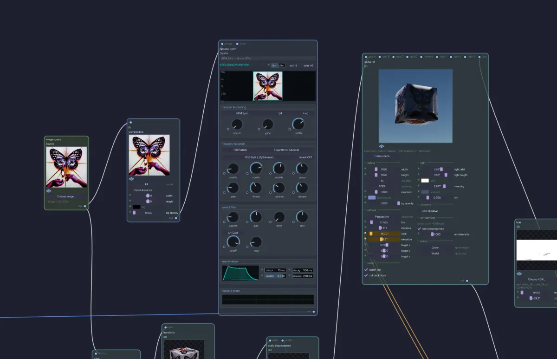Open the 1/4 rate dropdown

tap(280, 113)
